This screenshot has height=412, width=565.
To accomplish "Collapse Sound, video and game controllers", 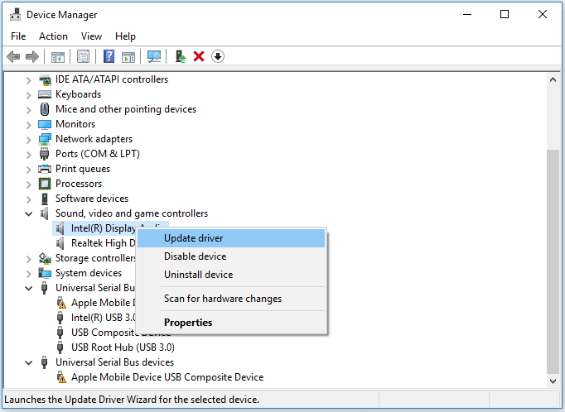I will pos(29,213).
